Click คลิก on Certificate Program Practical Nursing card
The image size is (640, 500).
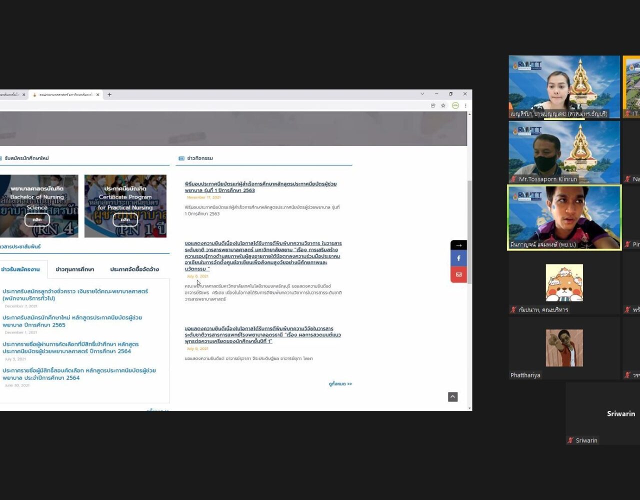125,220
